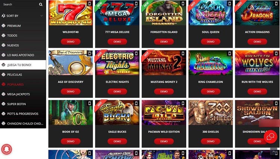Play the Book of Oz demo

coord(71,142)
